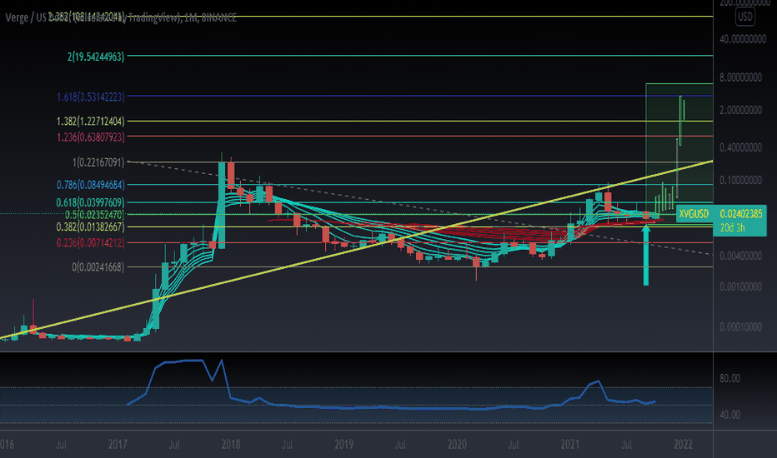The height and width of the screenshot is (458, 777).
Task: Select the 0.236(0.00714212) Fibonacci label
Action: pos(91,242)
